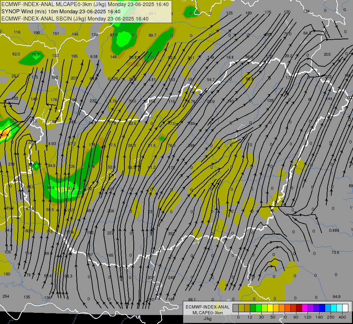The image size is (353, 324).
Task: Click the map value 254
Action: 6,296
